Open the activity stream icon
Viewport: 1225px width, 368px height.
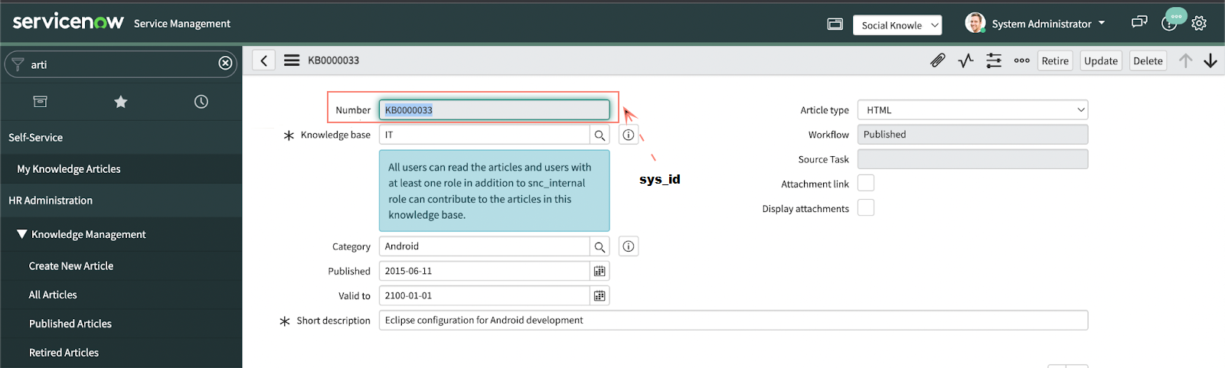pos(965,60)
